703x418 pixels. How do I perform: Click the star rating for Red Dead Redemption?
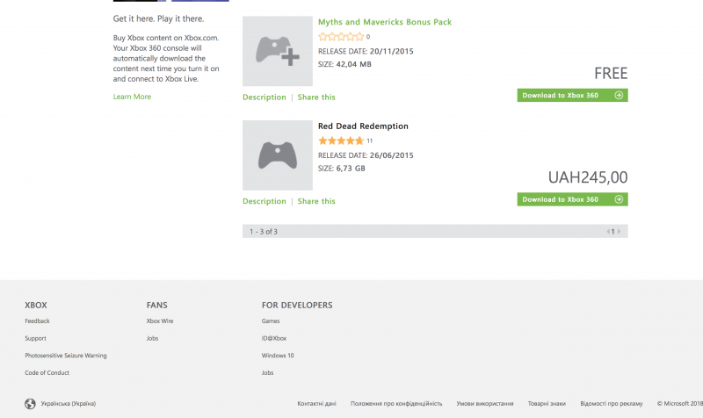[341, 141]
